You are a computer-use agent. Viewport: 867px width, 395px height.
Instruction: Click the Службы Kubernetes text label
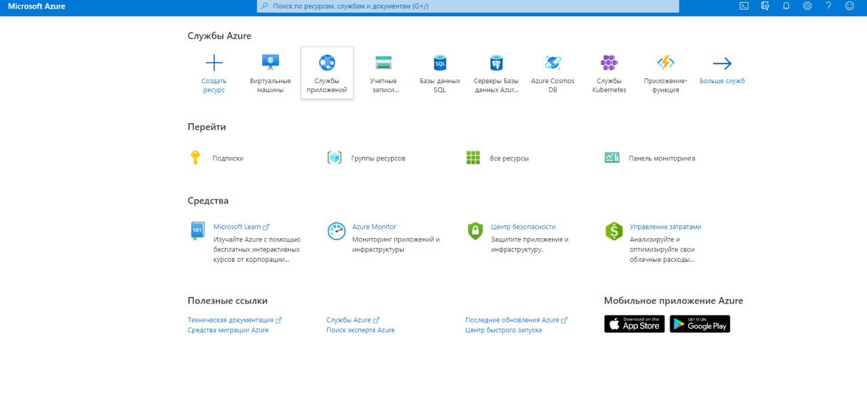click(609, 85)
